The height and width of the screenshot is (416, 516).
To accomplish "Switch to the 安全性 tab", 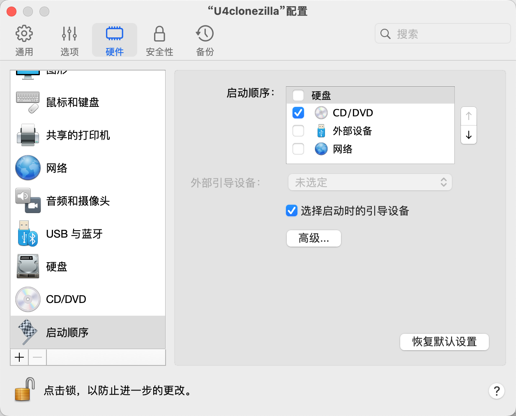I will (159, 40).
